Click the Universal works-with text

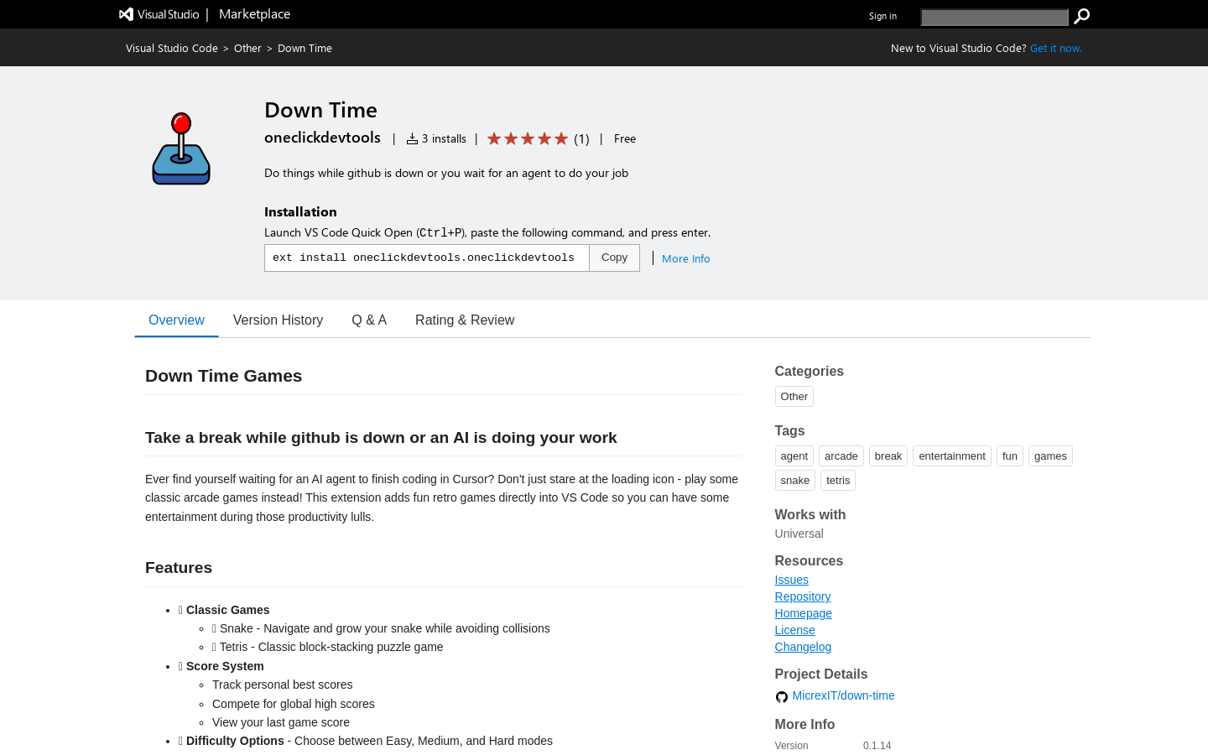click(799, 534)
